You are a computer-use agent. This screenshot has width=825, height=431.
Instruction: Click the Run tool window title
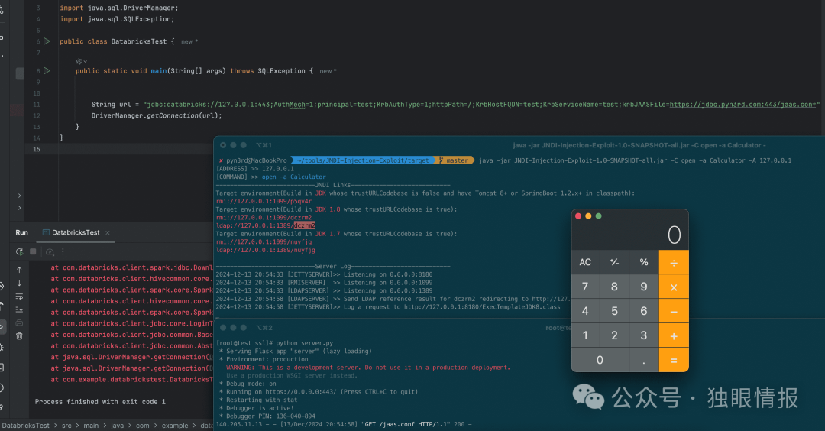tap(21, 232)
